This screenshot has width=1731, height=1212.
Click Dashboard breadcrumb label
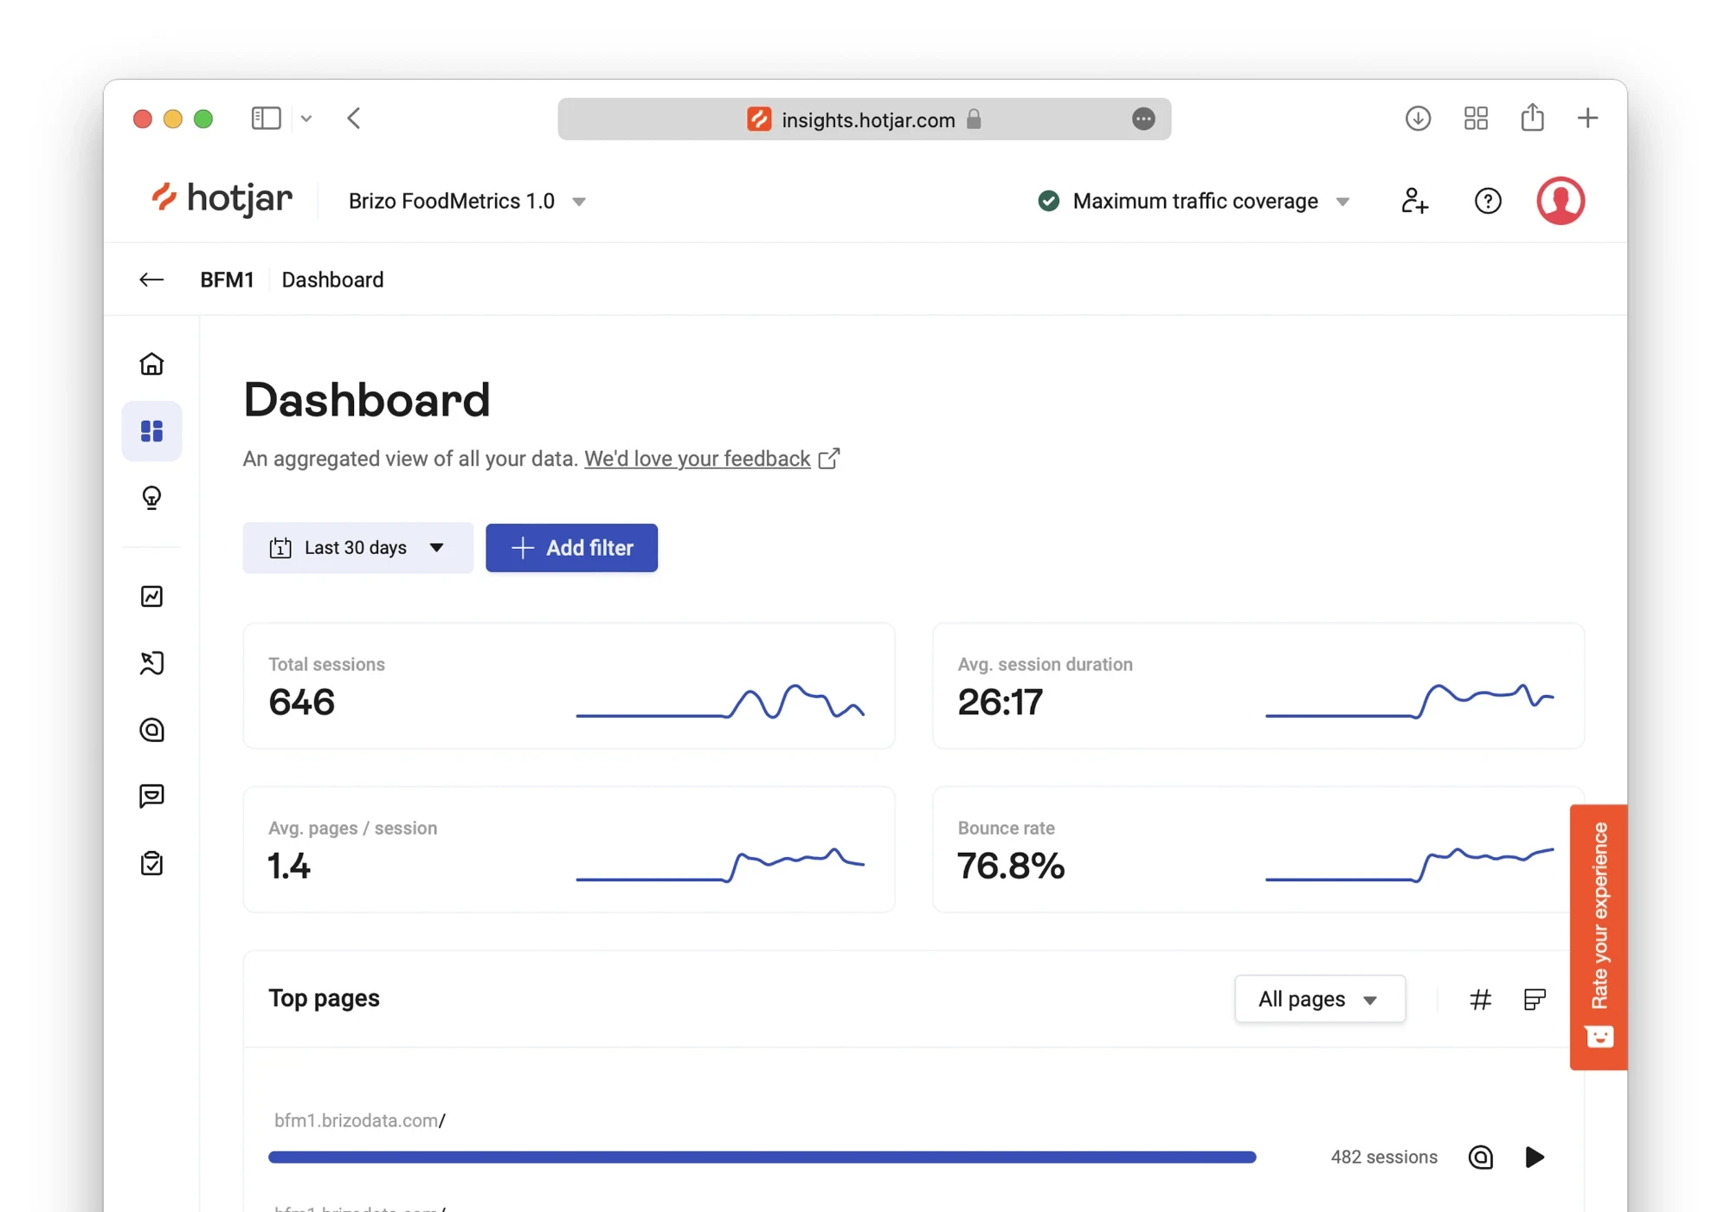(332, 280)
